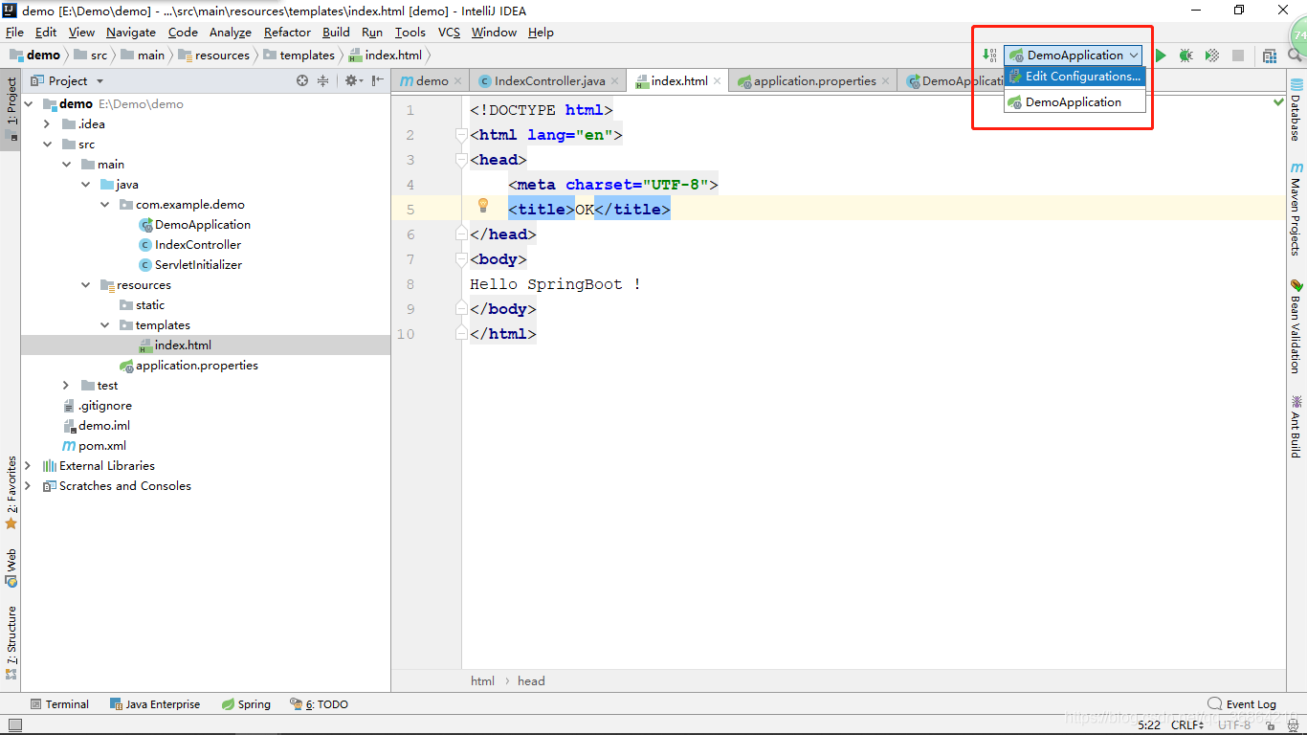1307x735 pixels.
Task: Open the Ant Build side panel
Action: point(1296,426)
